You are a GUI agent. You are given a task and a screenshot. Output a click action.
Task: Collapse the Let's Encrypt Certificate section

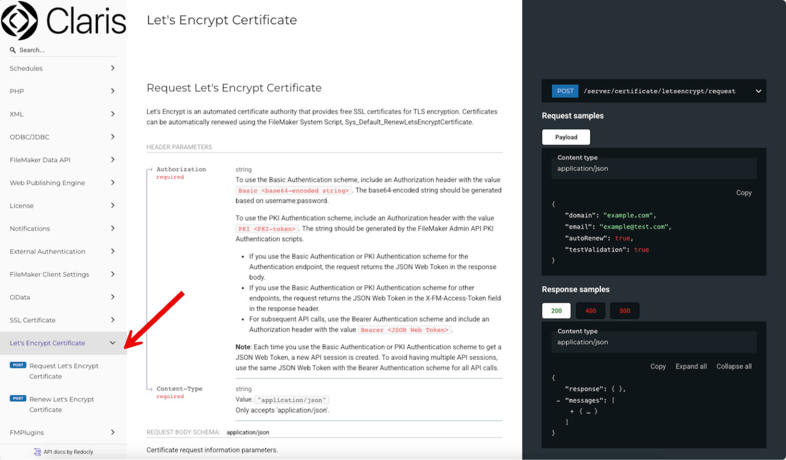click(x=113, y=343)
